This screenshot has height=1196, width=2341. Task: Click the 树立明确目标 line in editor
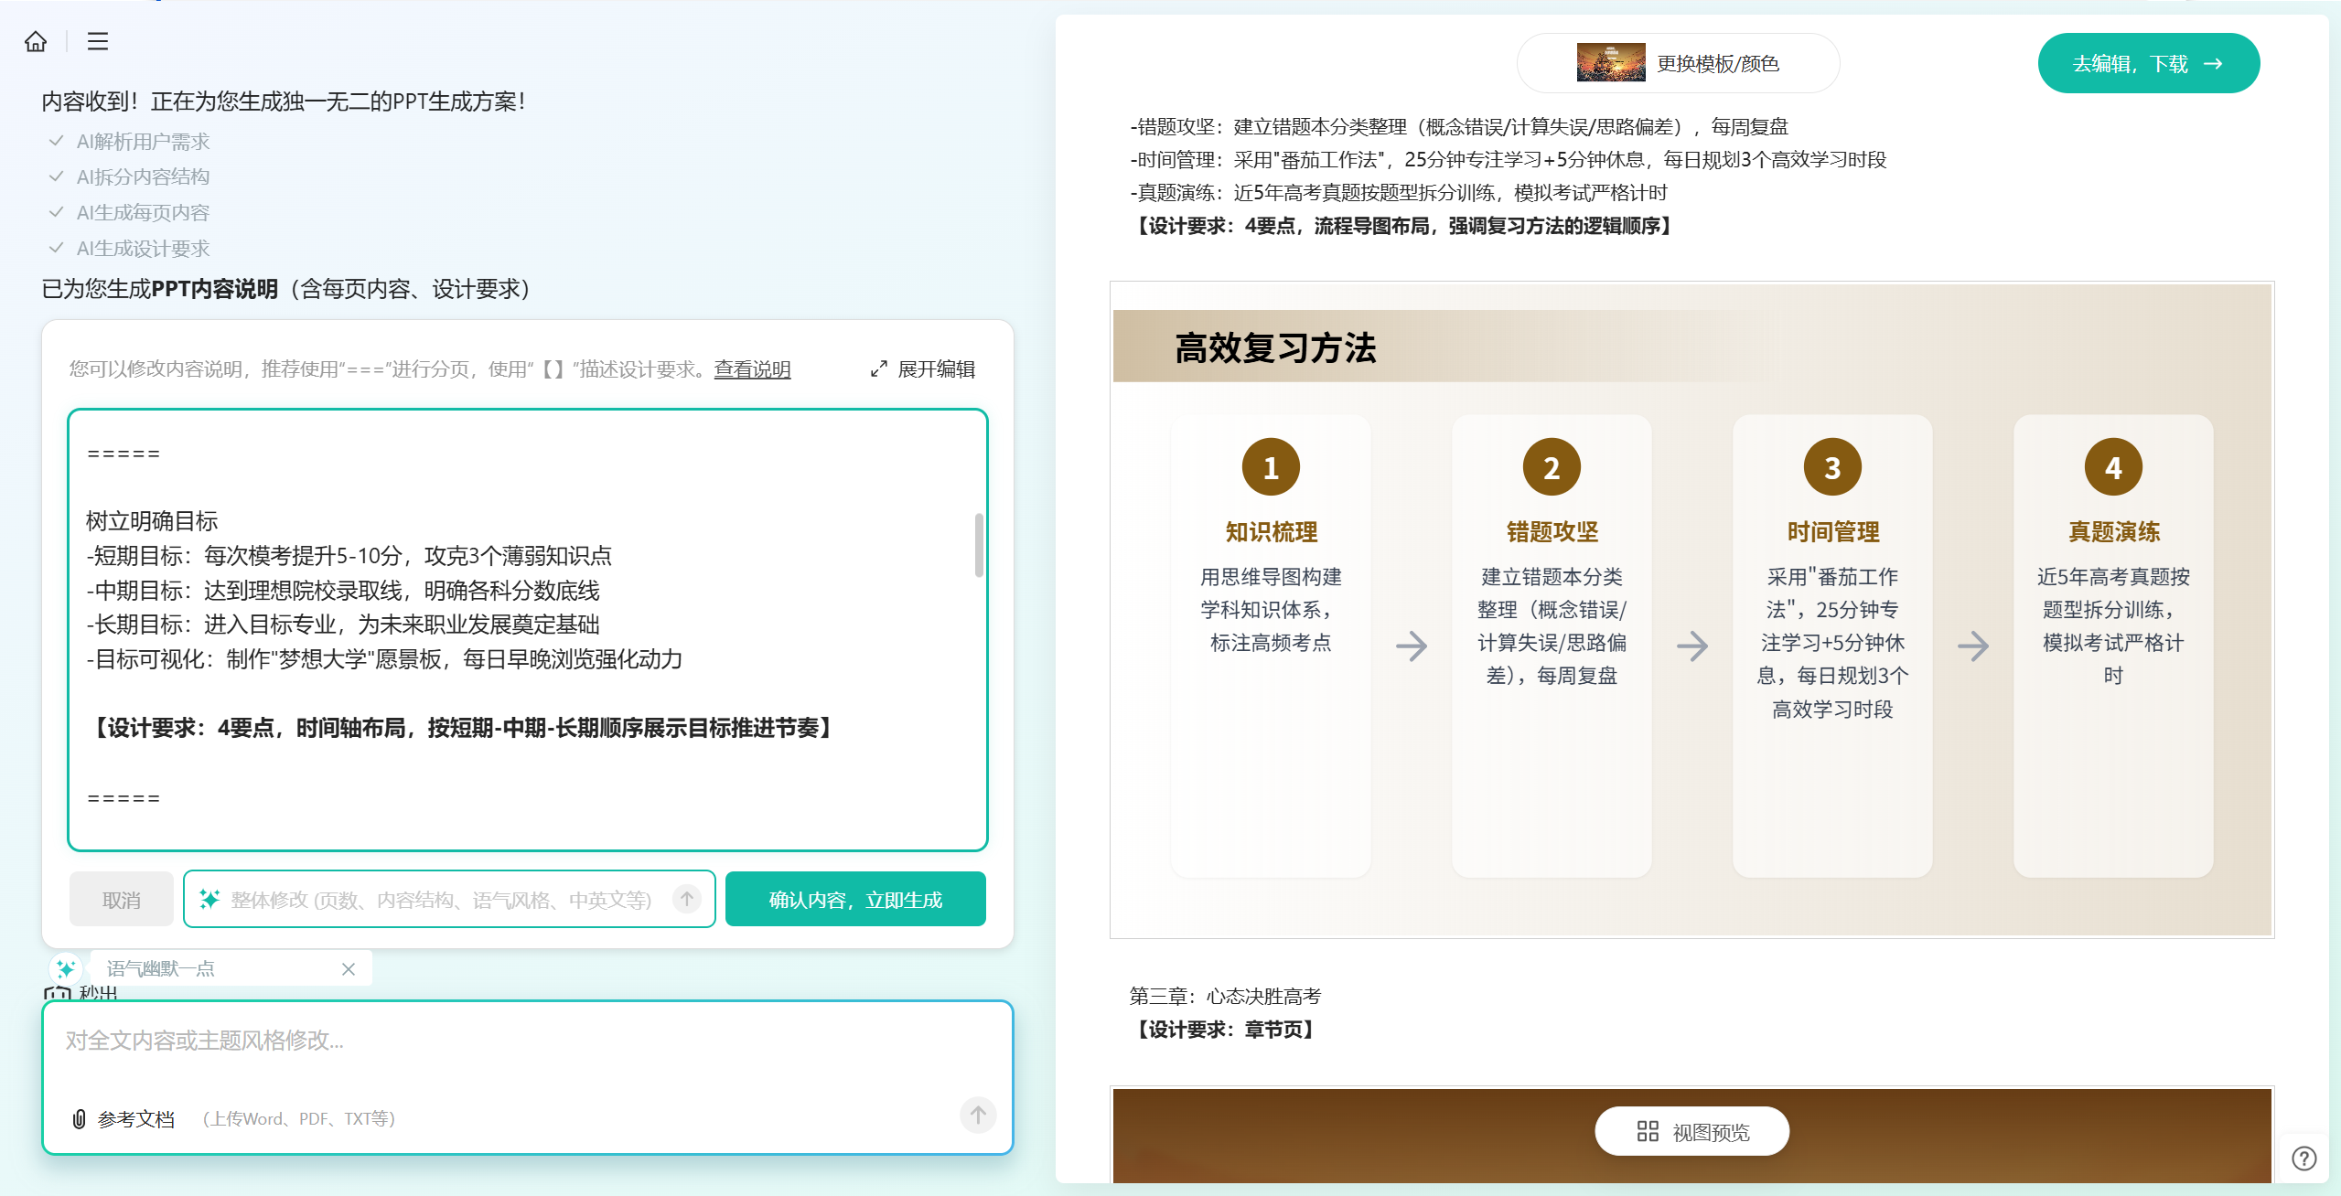pos(152,521)
